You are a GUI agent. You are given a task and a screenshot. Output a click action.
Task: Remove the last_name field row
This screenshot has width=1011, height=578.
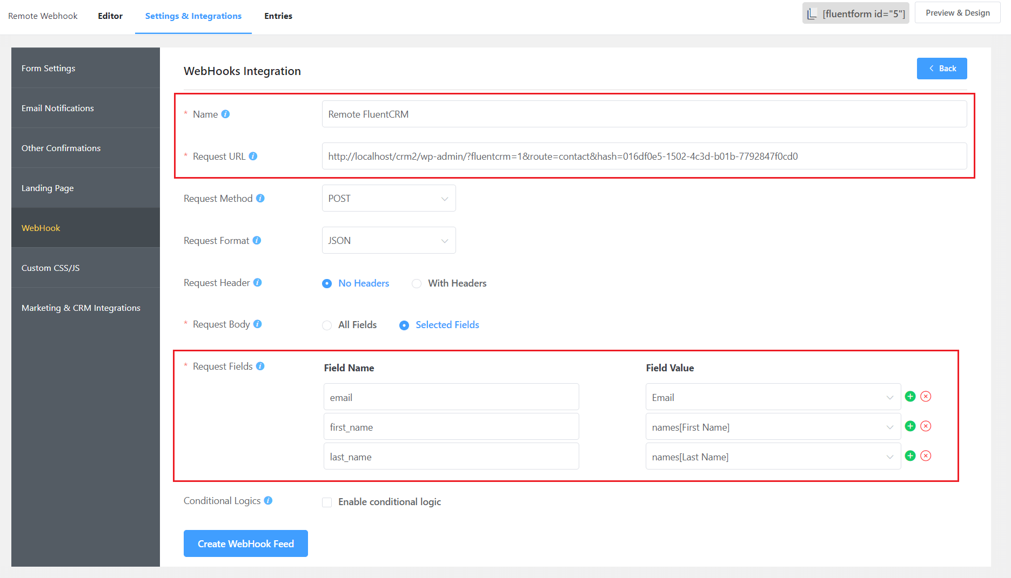926,456
